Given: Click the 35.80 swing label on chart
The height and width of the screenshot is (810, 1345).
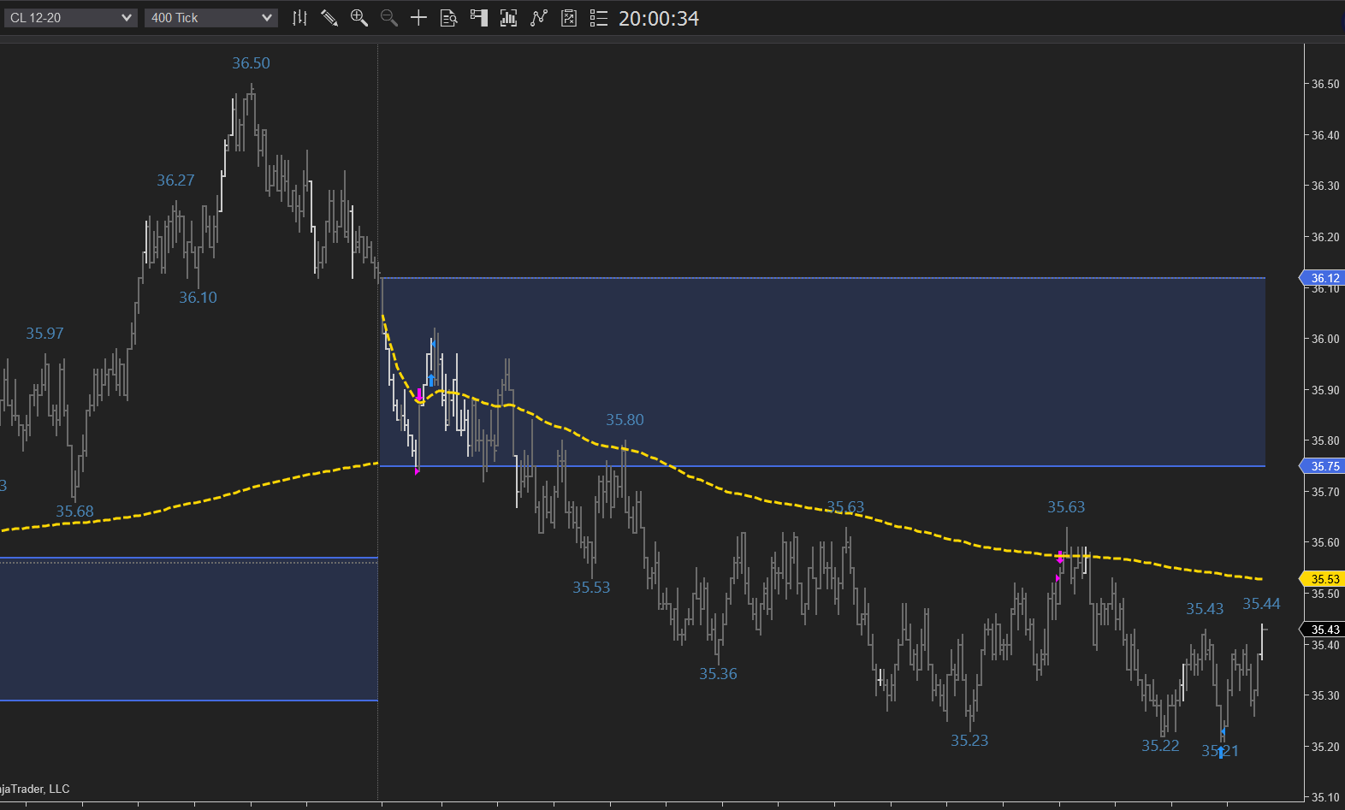Looking at the screenshot, I should point(625,420).
